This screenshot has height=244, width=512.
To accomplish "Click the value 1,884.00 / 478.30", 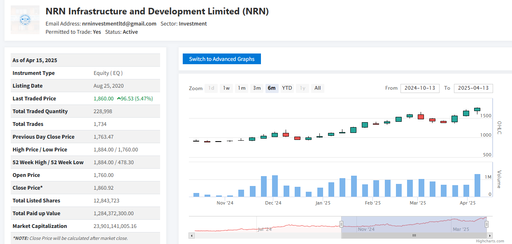I will coord(114,162).
